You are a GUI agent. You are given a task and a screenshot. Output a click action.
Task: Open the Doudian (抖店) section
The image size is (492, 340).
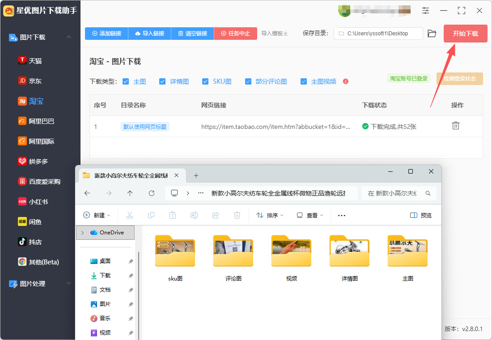tap(30, 242)
